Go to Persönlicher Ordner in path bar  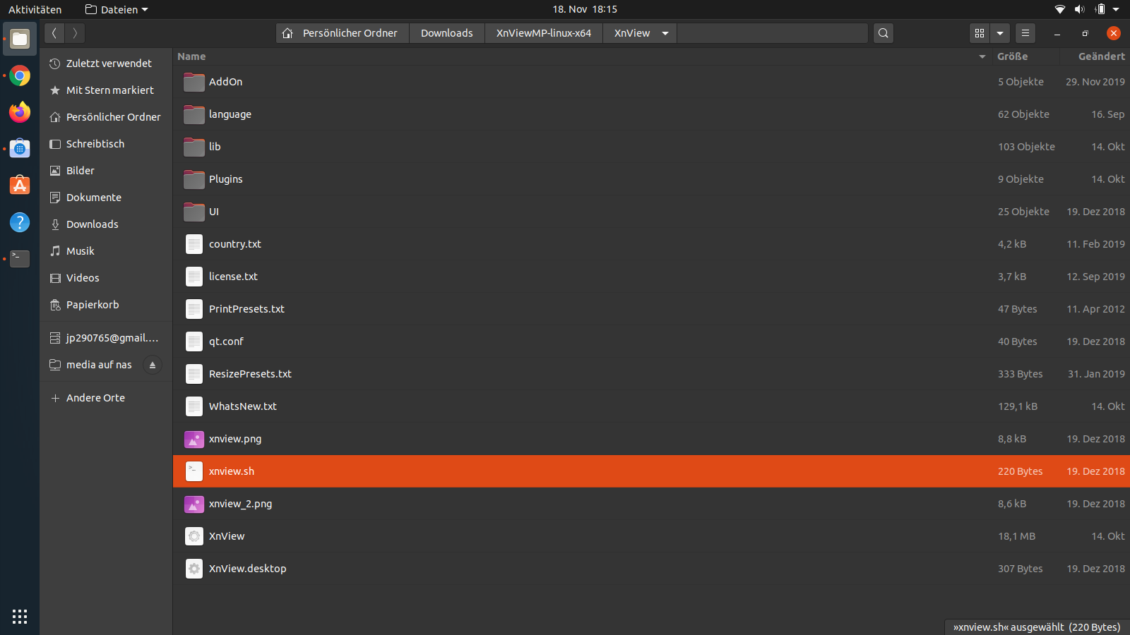(343, 33)
